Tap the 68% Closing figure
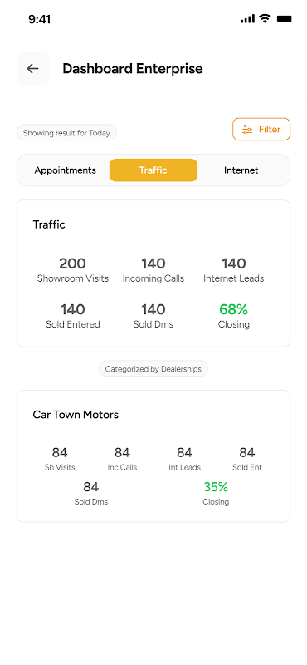Screen dimensions: 307x665 [234, 316]
